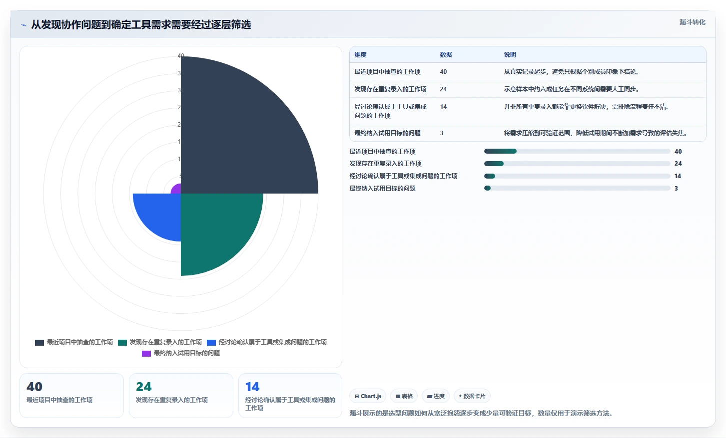This screenshot has width=726, height=438.
Task: Click the page title 从发现协作问题到确定工具需求需要经过逐层筛选
Action: pyautogui.click(x=141, y=25)
